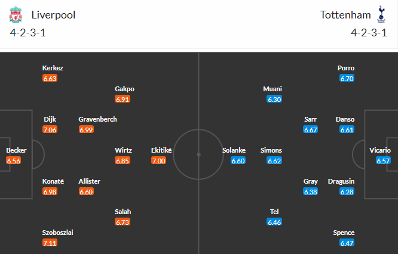This screenshot has width=398, height=254.
Task: Click Porro's 6.70 rating badge
Action: [347, 78]
